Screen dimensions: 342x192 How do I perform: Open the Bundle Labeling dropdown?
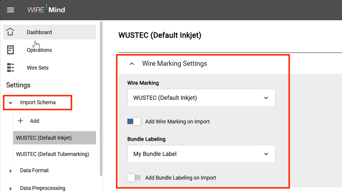(201, 154)
